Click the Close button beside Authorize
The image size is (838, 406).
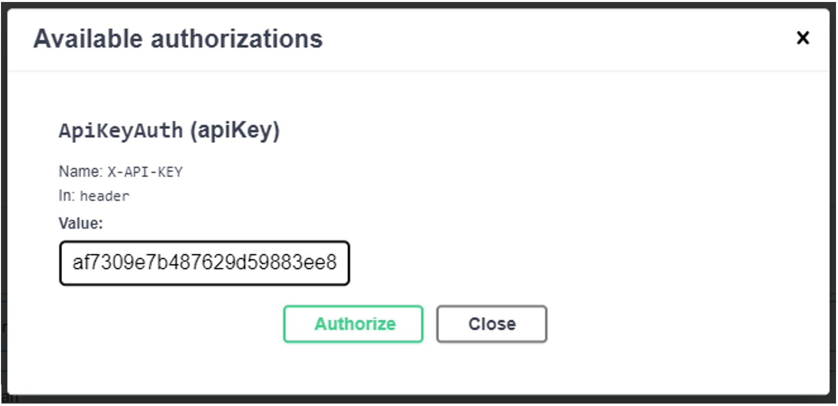[492, 324]
